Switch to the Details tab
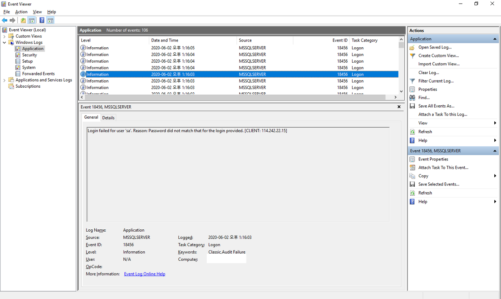The image size is (501, 299). pyautogui.click(x=108, y=118)
